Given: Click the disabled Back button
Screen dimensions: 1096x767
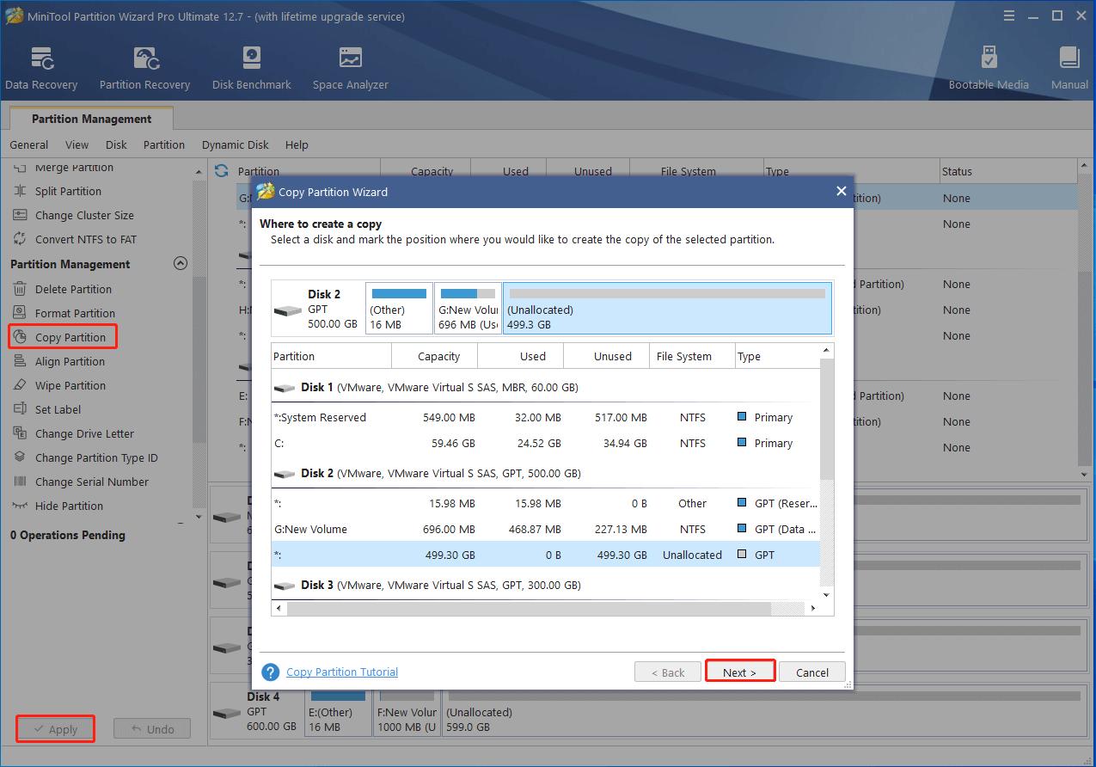Looking at the screenshot, I should pos(668,672).
